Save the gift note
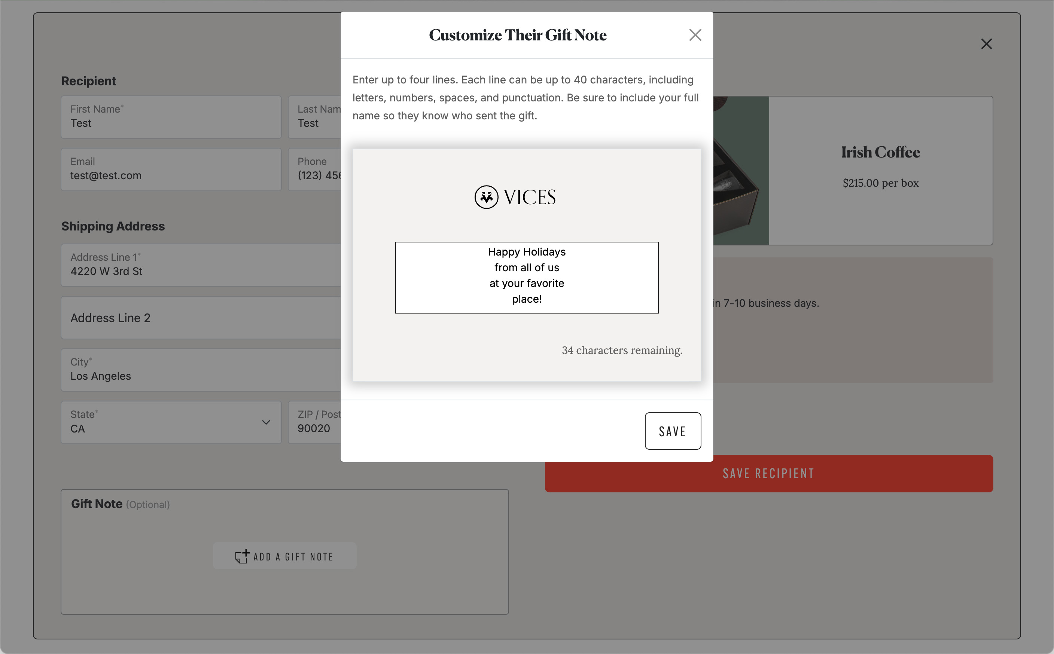The height and width of the screenshot is (654, 1054). click(673, 431)
